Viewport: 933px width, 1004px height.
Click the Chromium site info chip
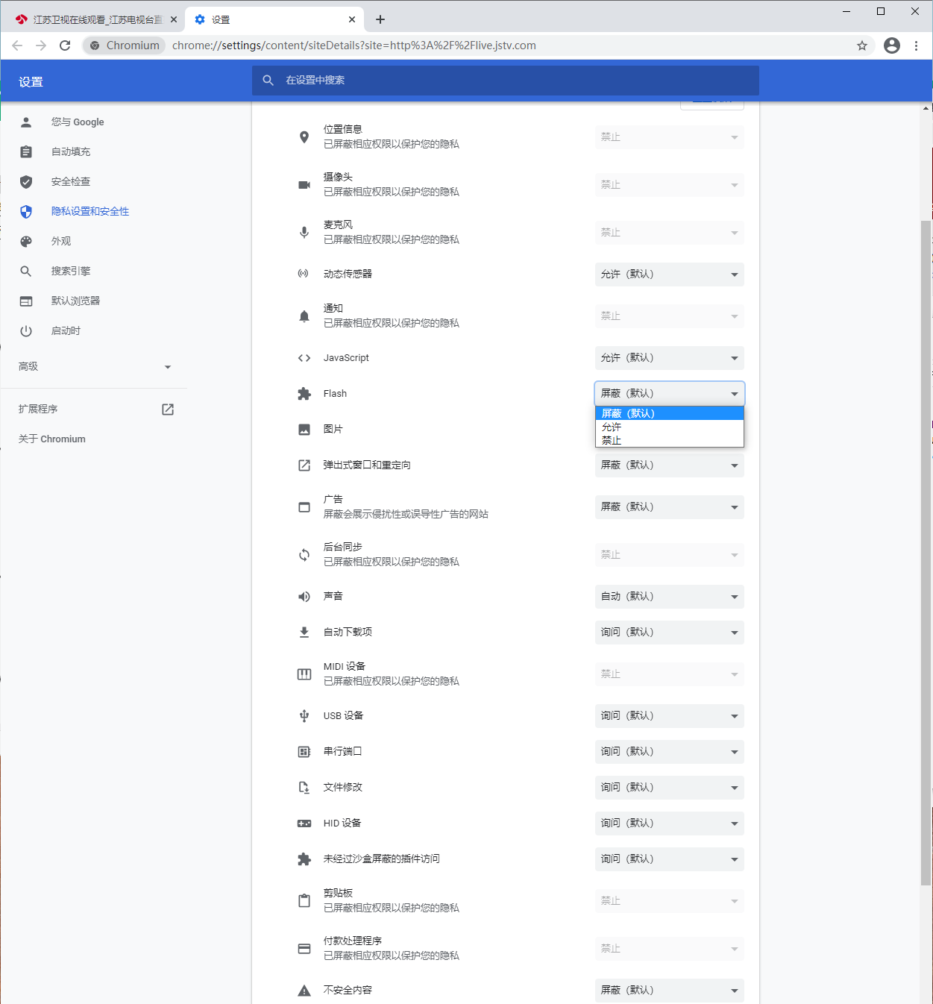[x=124, y=46]
